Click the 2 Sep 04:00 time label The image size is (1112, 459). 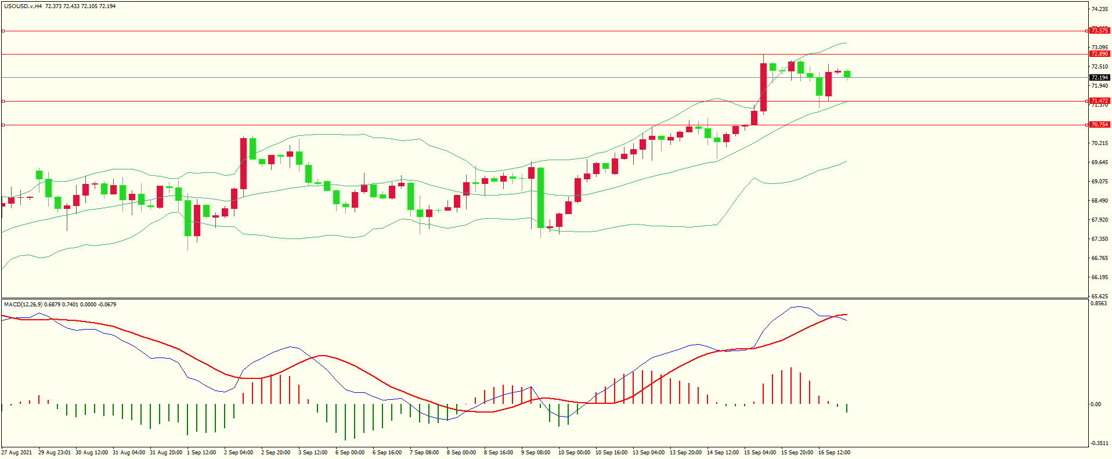click(x=239, y=453)
